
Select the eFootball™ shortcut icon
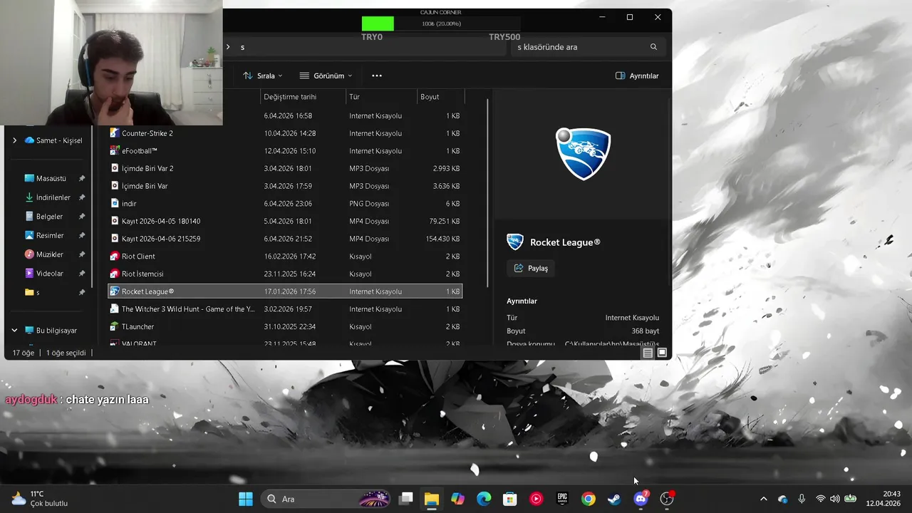115,151
